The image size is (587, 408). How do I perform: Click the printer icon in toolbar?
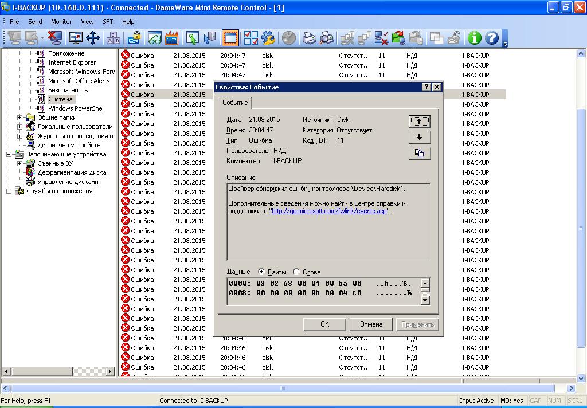point(309,38)
